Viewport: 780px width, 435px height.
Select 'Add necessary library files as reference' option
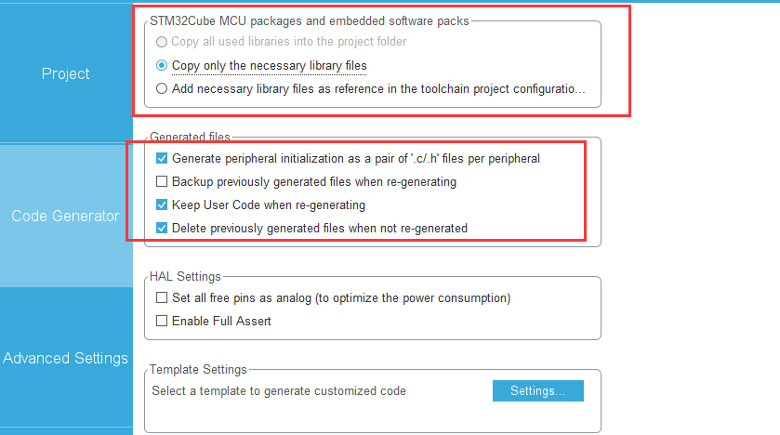(163, 89)
